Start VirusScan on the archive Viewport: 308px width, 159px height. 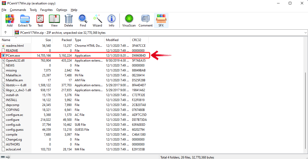pyautogui.click(x=128, y=21)
